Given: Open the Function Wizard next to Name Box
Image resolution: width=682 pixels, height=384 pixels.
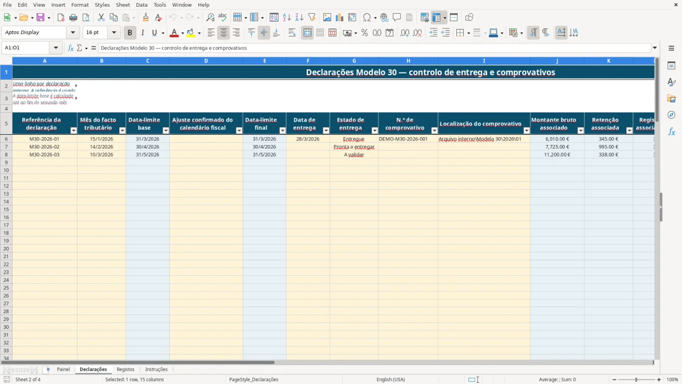Looking at the screenshot, I should coord(71,48).
